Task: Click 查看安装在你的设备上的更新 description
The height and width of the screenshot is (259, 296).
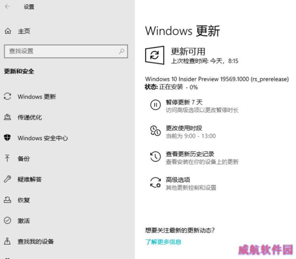Action: 202,162
